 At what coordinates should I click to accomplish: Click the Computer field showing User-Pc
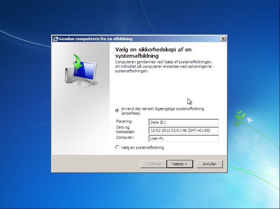pos(184,138)
